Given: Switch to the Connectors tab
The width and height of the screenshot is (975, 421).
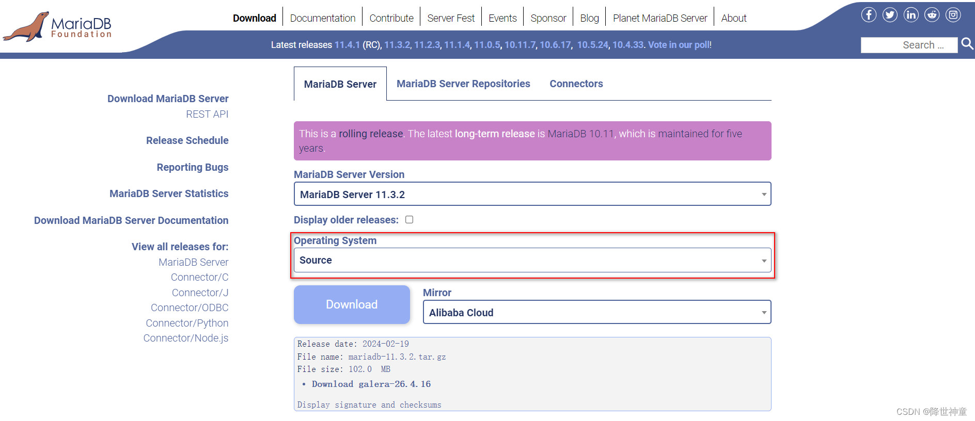Looking at the screenshot, I should [576, 84].
